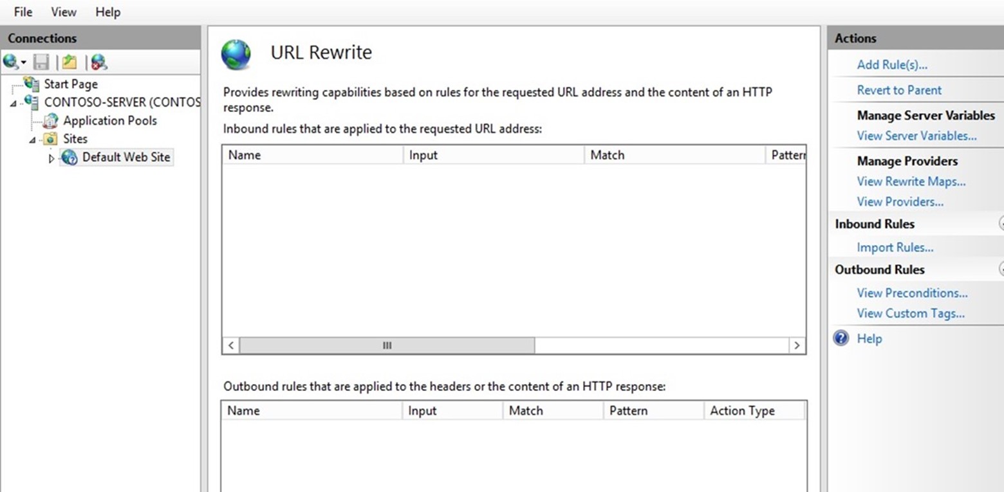Select Start Page in Connections tree
This screenshot has height=492, width=1004.
71,84
